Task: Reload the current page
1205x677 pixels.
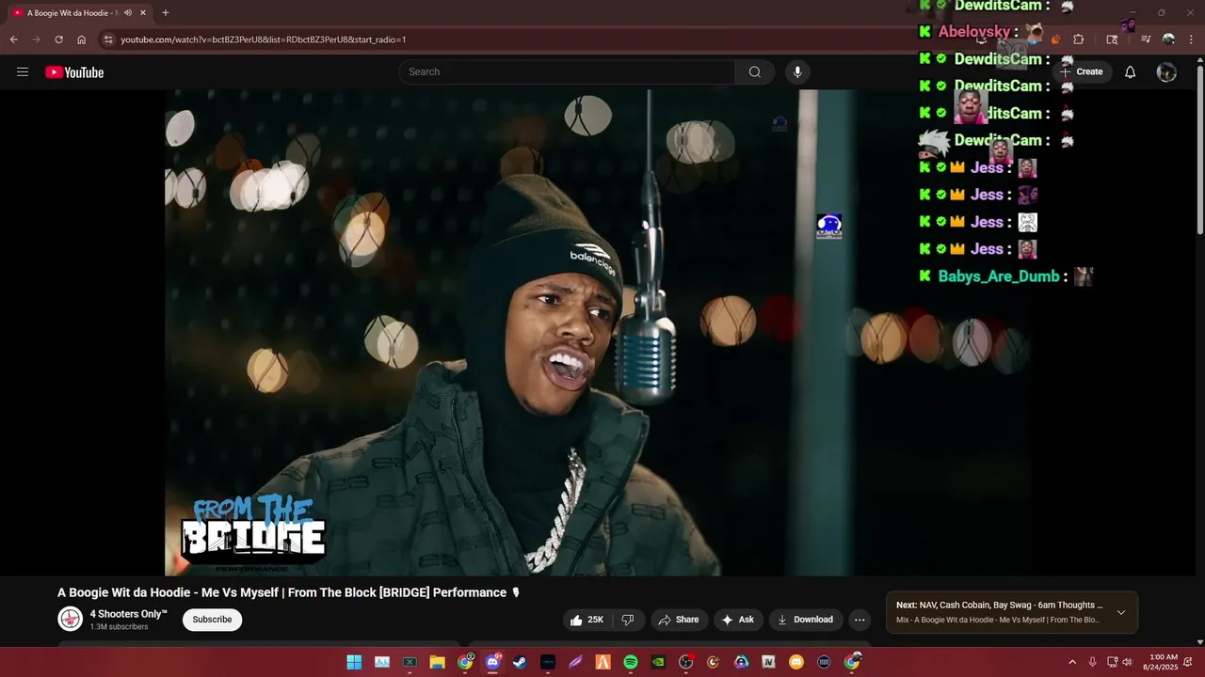Action: tap(58, 39)
